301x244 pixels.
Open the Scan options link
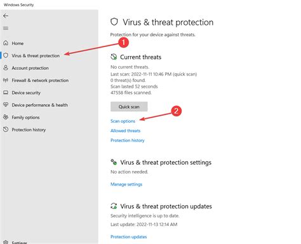pyautogui.click(x=123, y=121)
